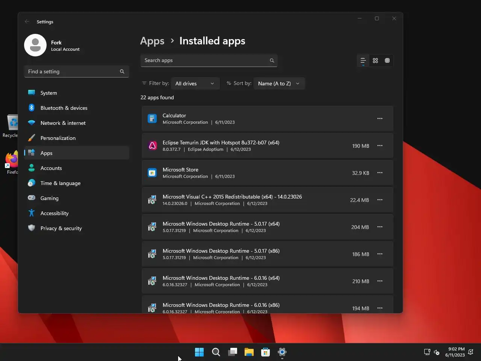The image size is (481, 361).
Task: Open more options for Visual C++ 2015 Redistributable
Action: click(x=380, y=200)
